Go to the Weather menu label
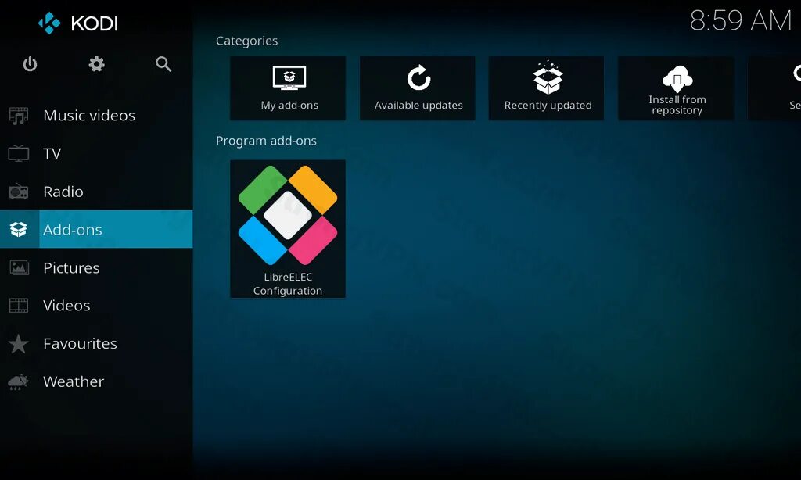The image size is (801, 480). [x=74, y=381]
